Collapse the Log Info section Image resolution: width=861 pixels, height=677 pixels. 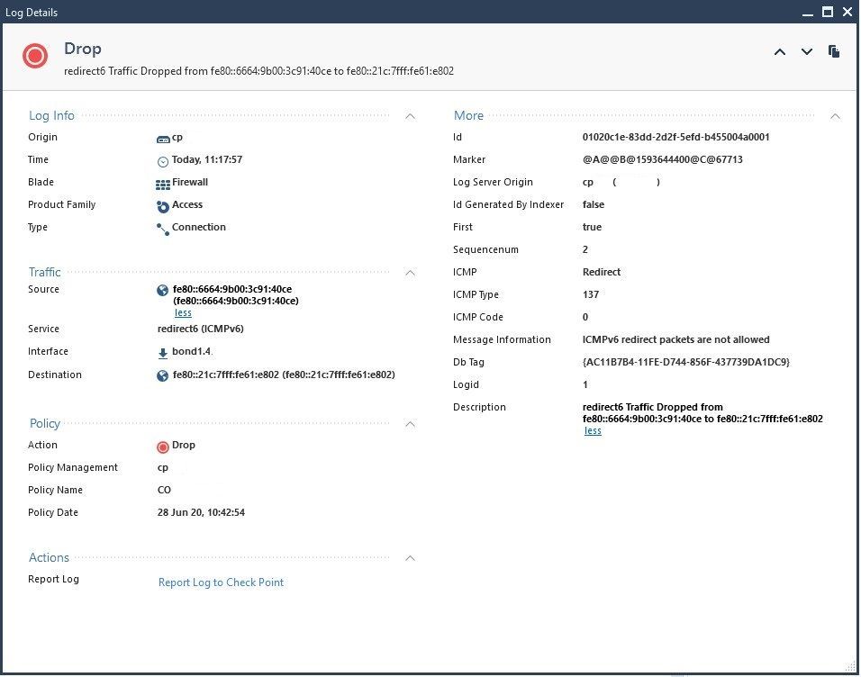pyautogui.click(x=411, y=116)
